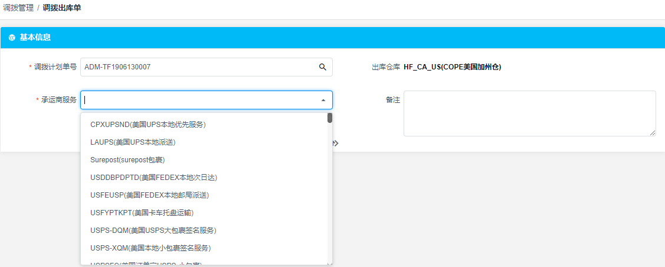665x267 pixels.
Task: Click warehouse value HF_CA_US(COPE美国加州仓)
Action: 452,67
